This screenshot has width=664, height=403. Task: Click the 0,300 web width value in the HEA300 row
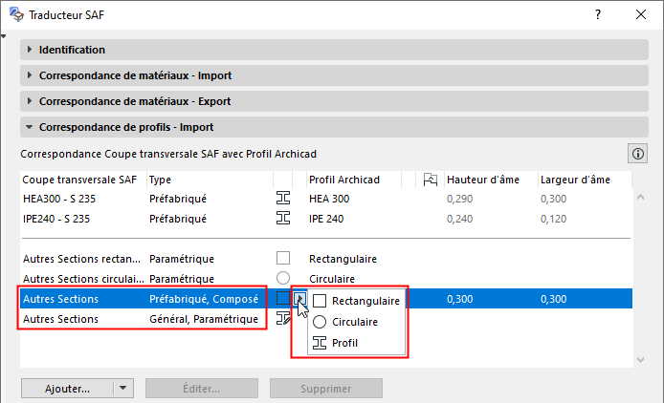click(553, 199)
